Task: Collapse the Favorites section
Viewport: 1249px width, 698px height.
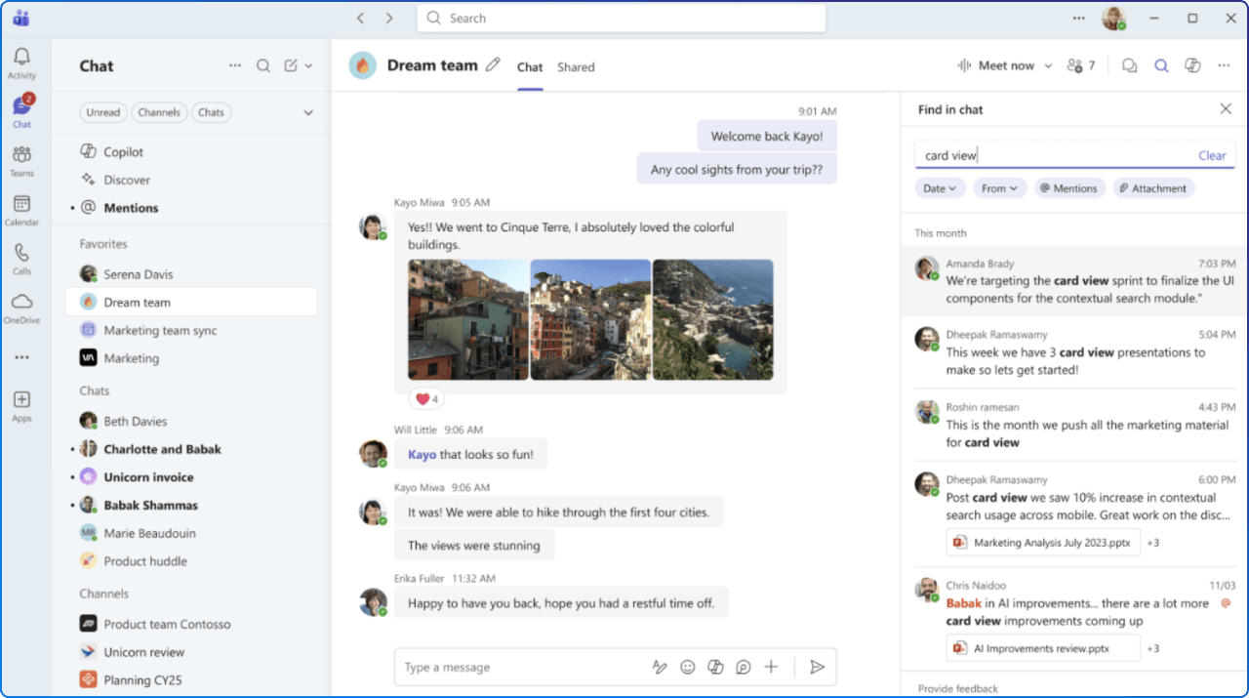Action: coord(103,244)
